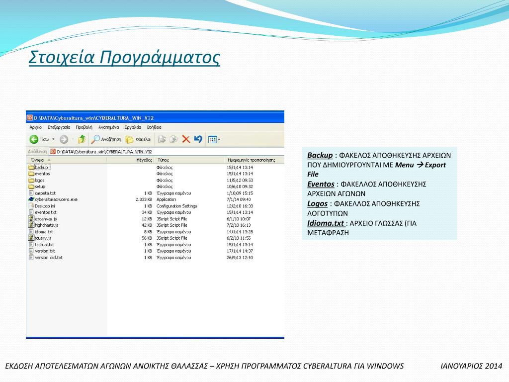
Task: Select the version.txt file name
Action: [x=45, y=251]
